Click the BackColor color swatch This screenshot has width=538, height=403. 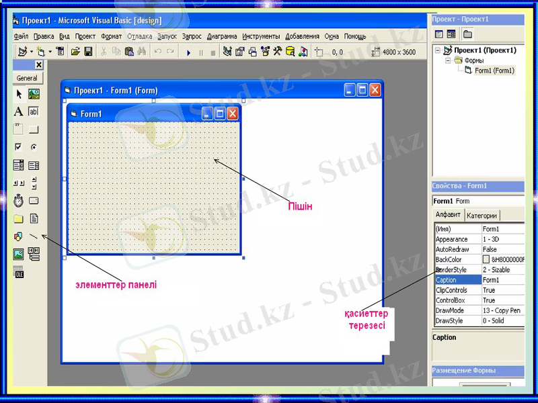486,259
